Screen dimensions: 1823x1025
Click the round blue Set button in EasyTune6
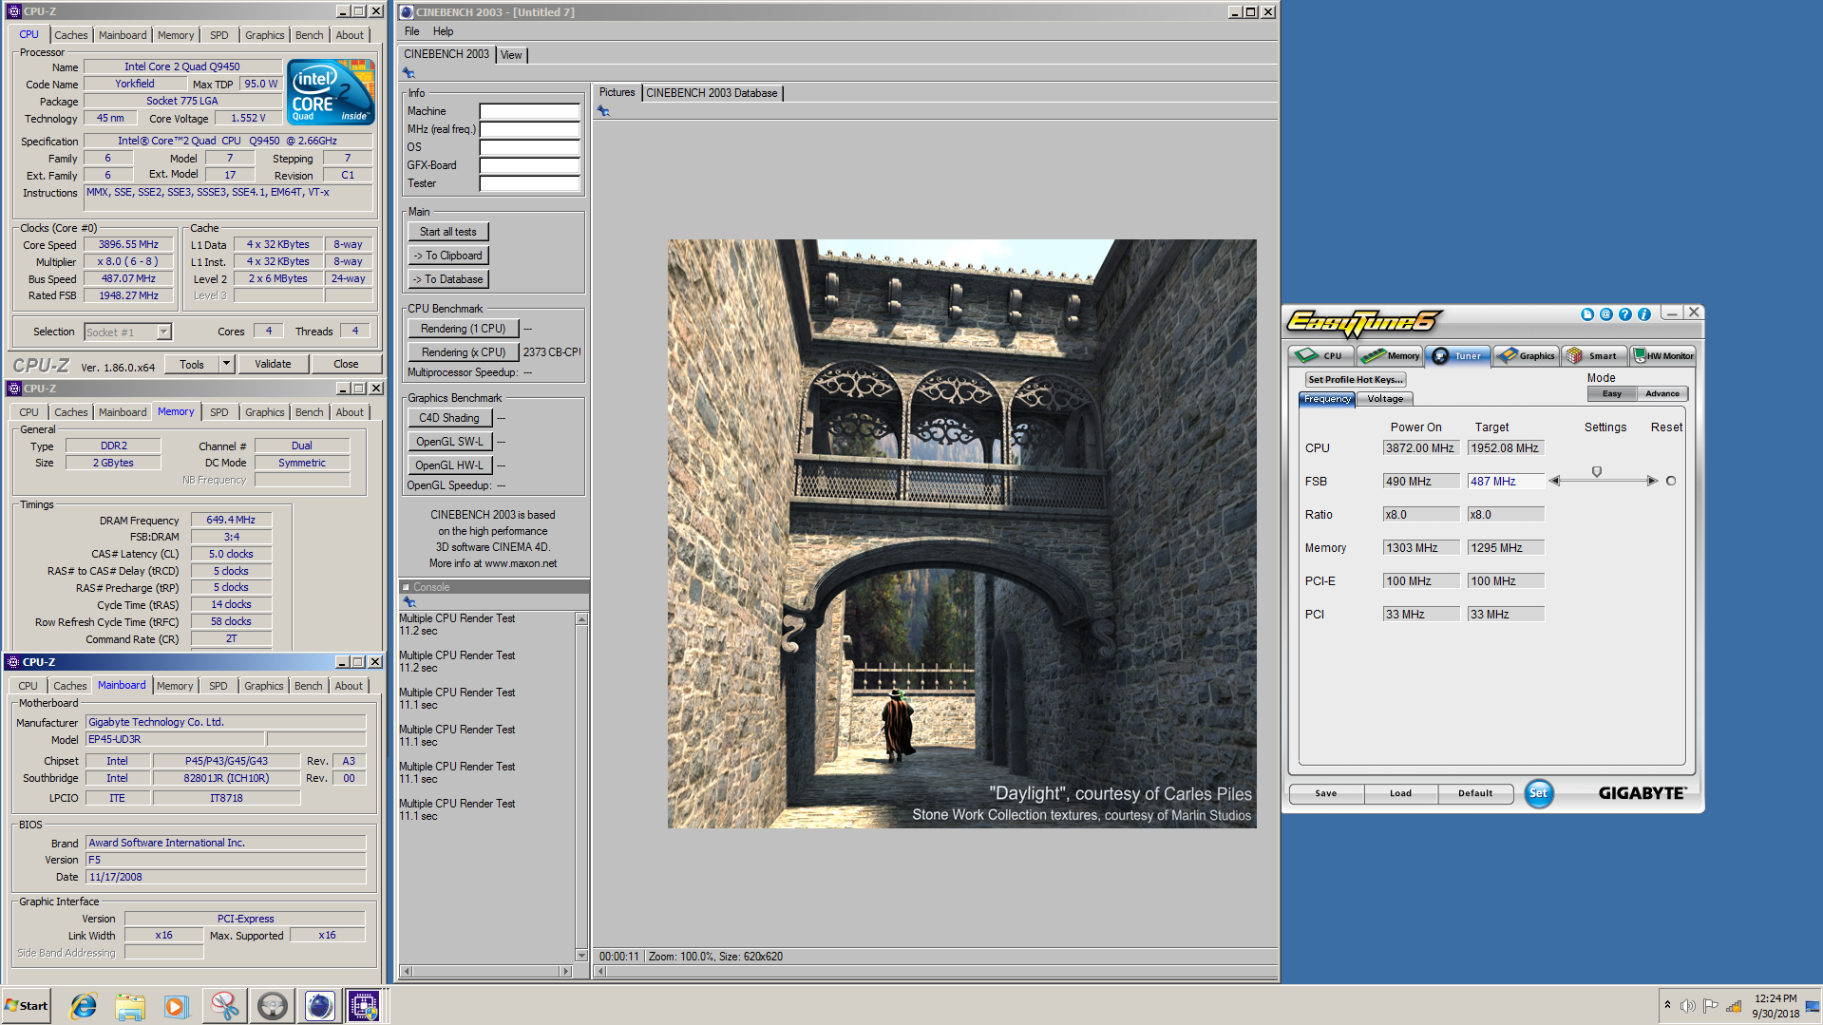1539,793
